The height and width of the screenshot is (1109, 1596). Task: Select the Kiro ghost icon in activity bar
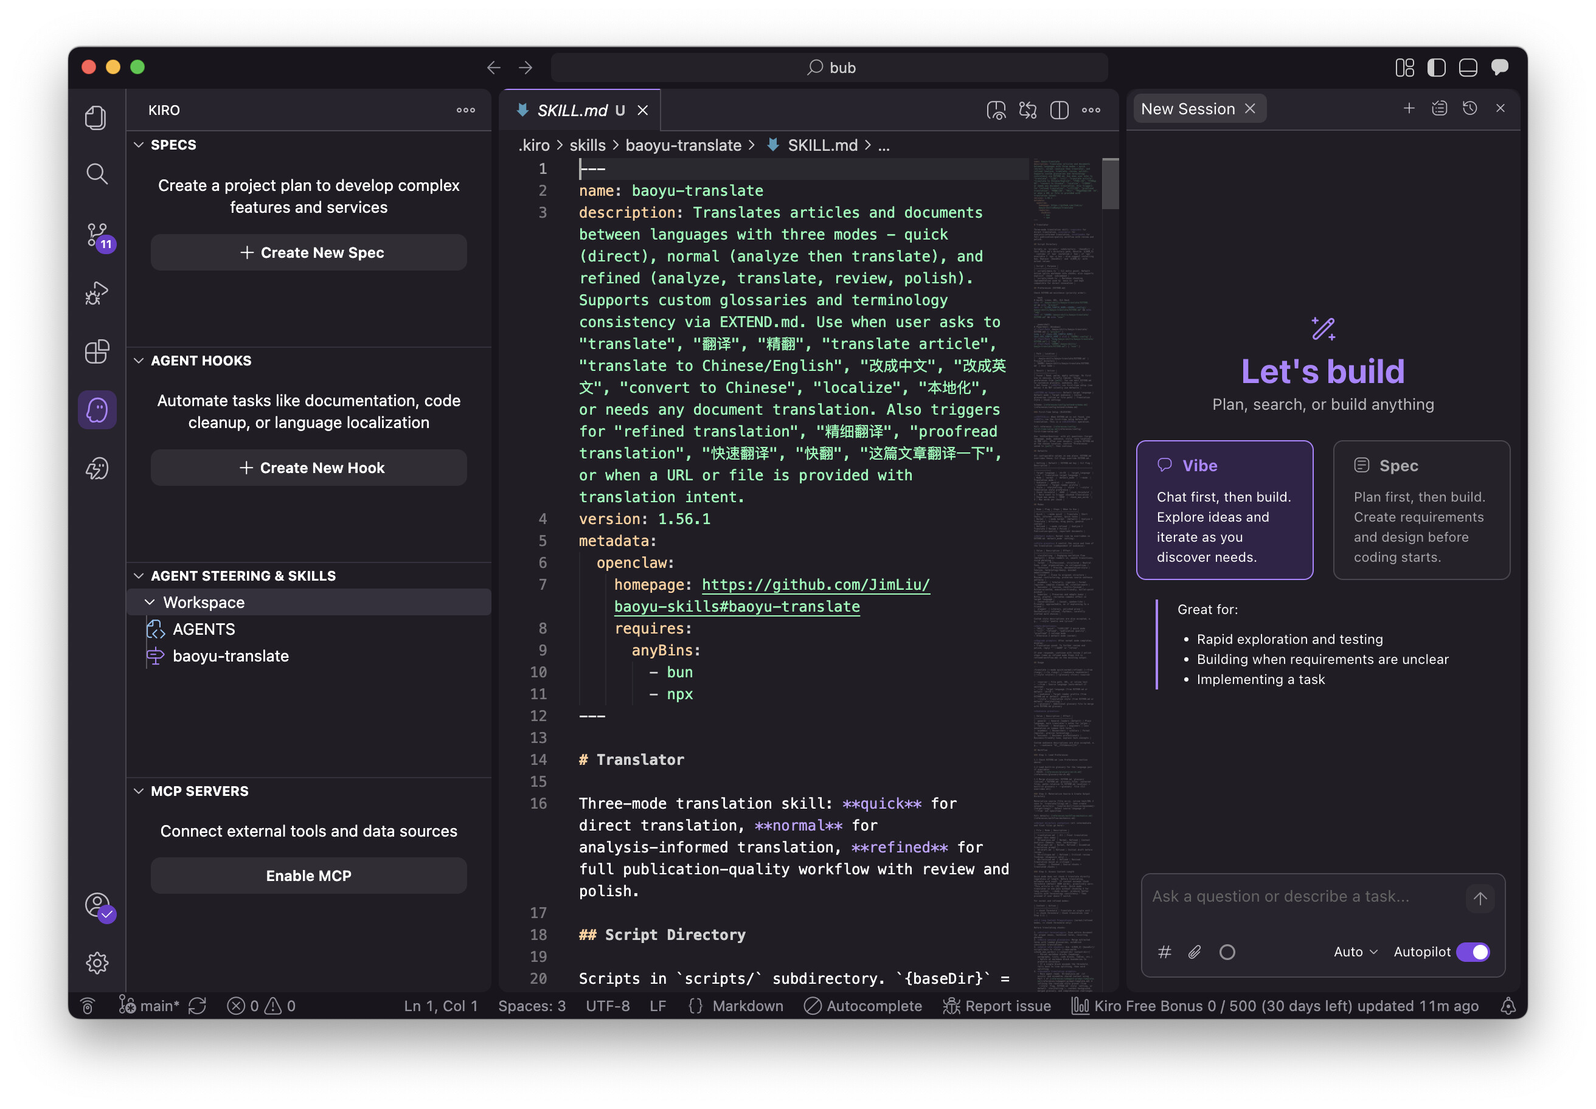(97, 410)
